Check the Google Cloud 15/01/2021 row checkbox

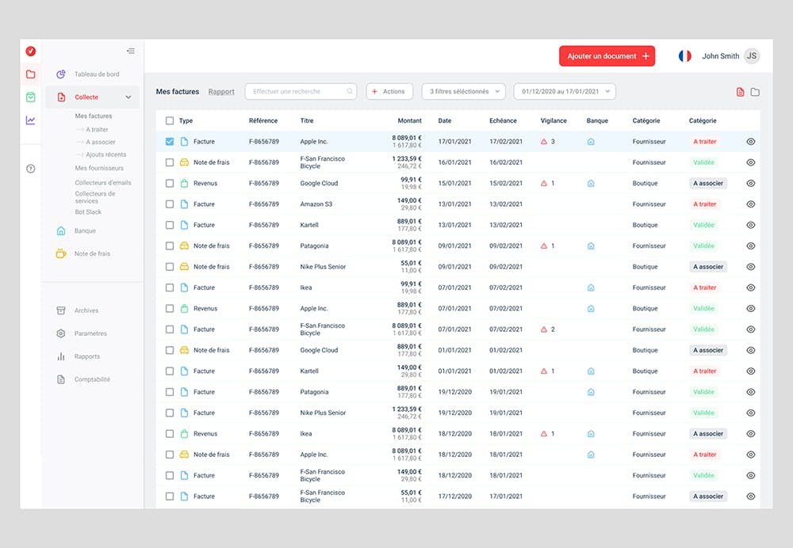point(170,184)
